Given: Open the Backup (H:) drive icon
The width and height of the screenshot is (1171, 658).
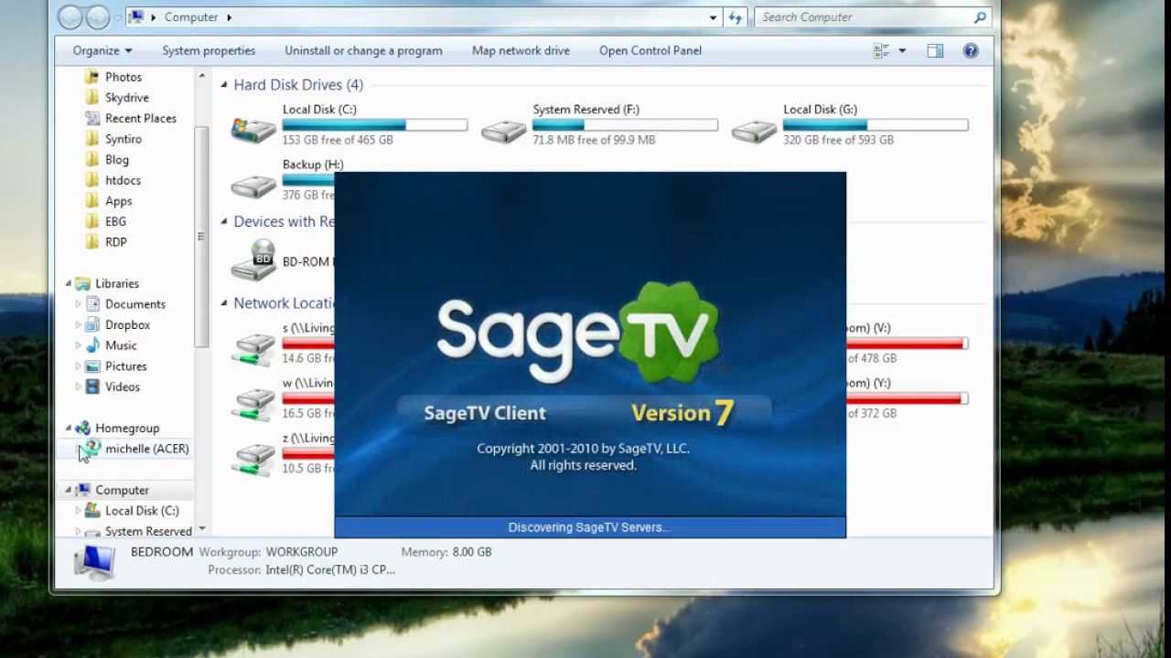Looking at the screenshot, I should [253, 186].
